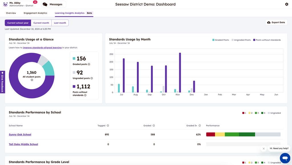Screen dimensions: 292x165
Task: Open the Sunny Oak School link
Action: point(20,135)
